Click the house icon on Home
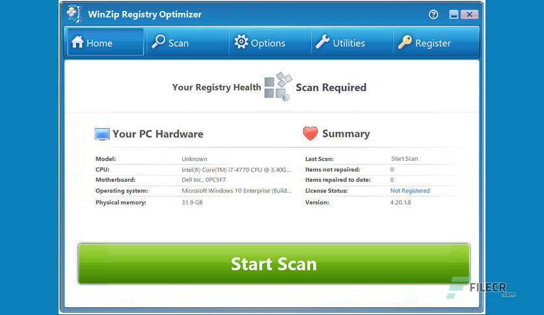 (x=77, y=42)
